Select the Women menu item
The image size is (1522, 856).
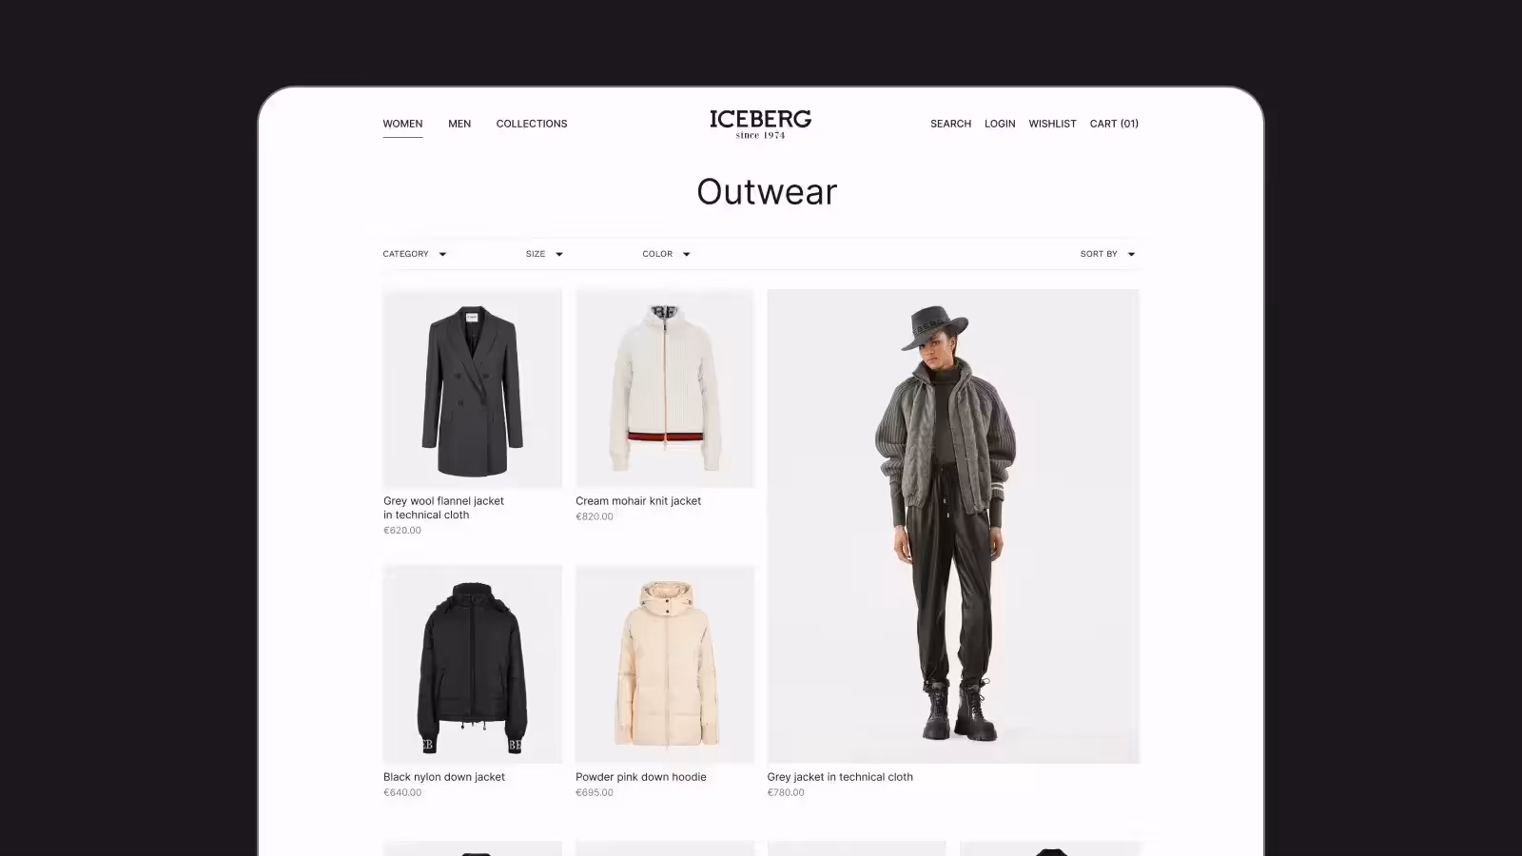pyautogui.click(x=402, y=124)
